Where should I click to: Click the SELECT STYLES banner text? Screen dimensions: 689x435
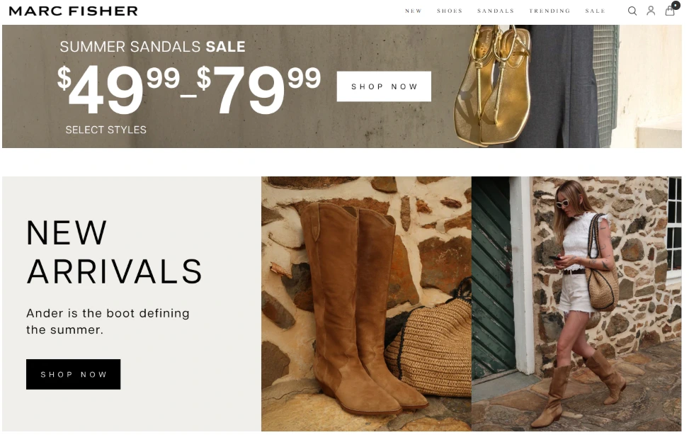pos(106,130)
